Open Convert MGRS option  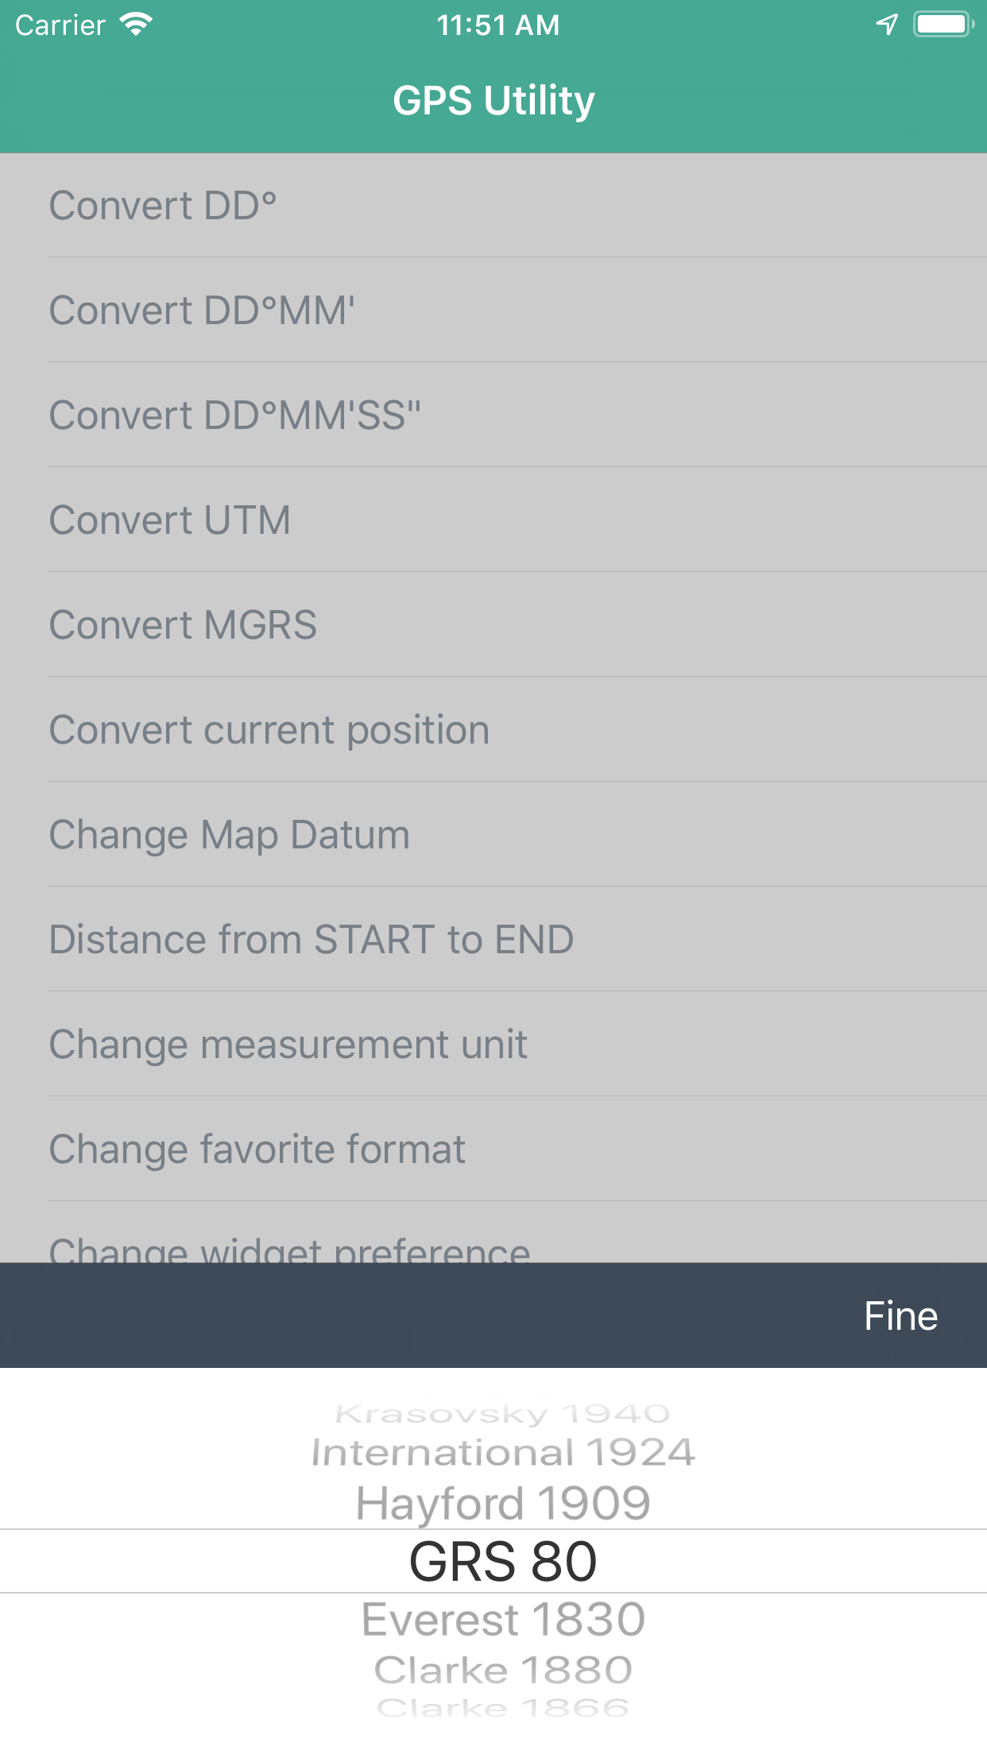pyautogui.click(x=493, y=625)
